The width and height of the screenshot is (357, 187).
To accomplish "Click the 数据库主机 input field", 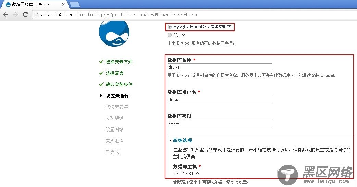I will point(225,174).
